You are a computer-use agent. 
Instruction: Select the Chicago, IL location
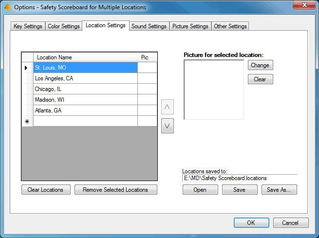pyautogui.click(x=85, y=89)
